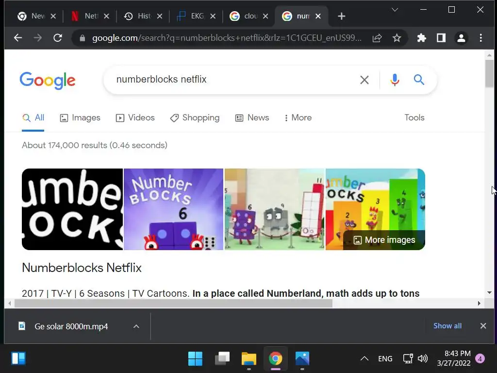497x373 pixels.
Task: Close the History tab
Action: click(x=160, y=16)
